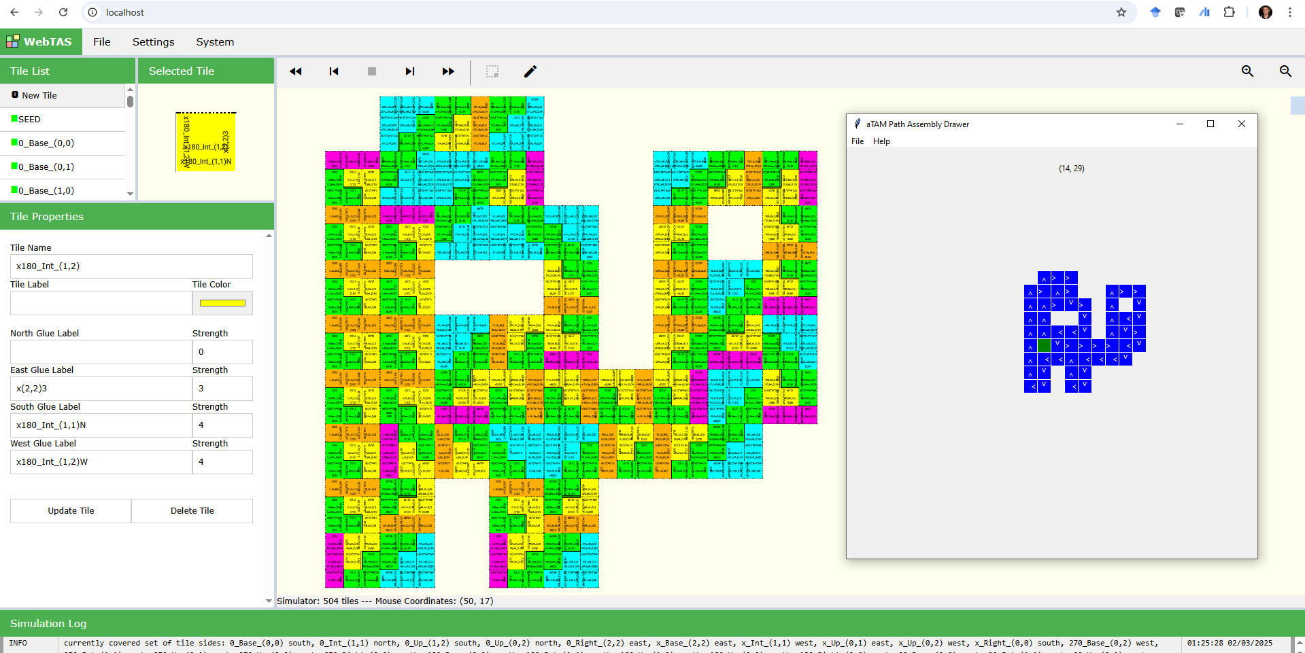Viewport: 1305px width, 653px height.
Task: Fast forward the tile simulation
Action: [448, 71]
